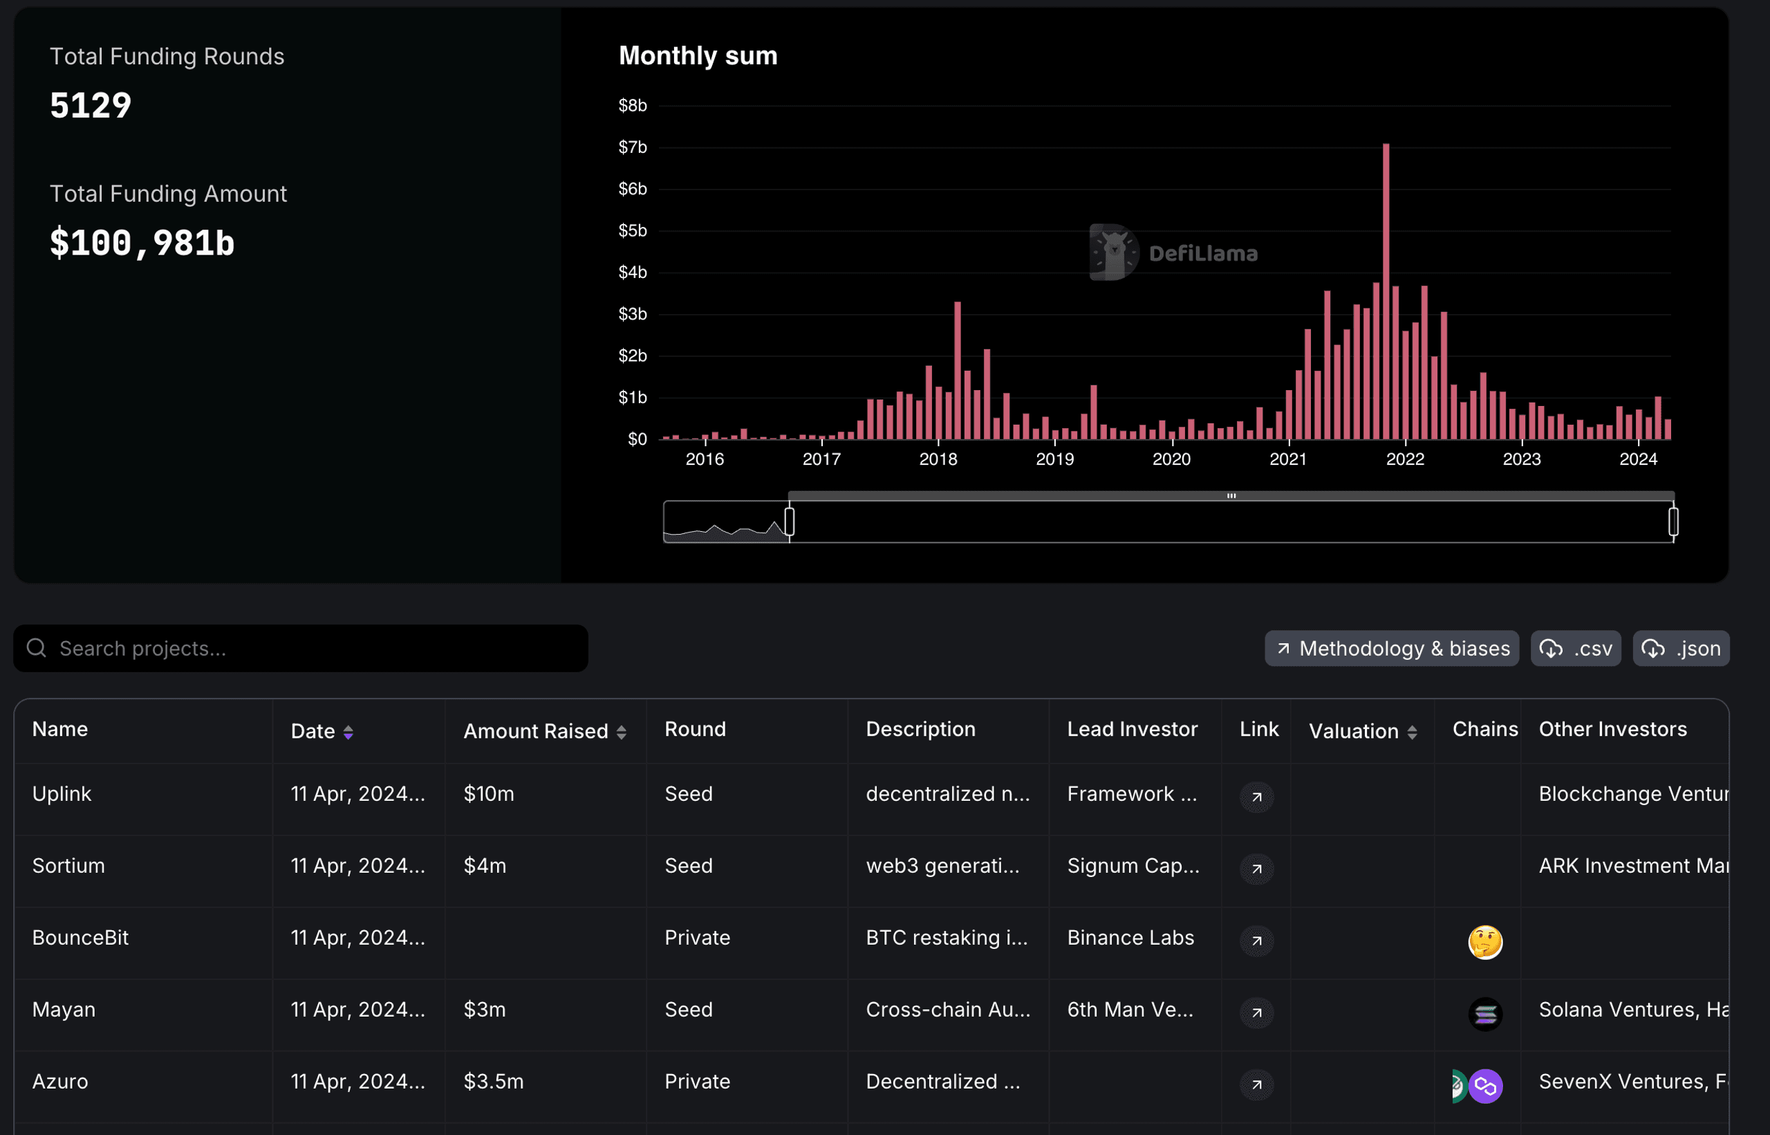Click Azuro's purple Polygon chain icon
The height and width of the screenshot is (1135, 1770).
(x=1486, y=1086)
